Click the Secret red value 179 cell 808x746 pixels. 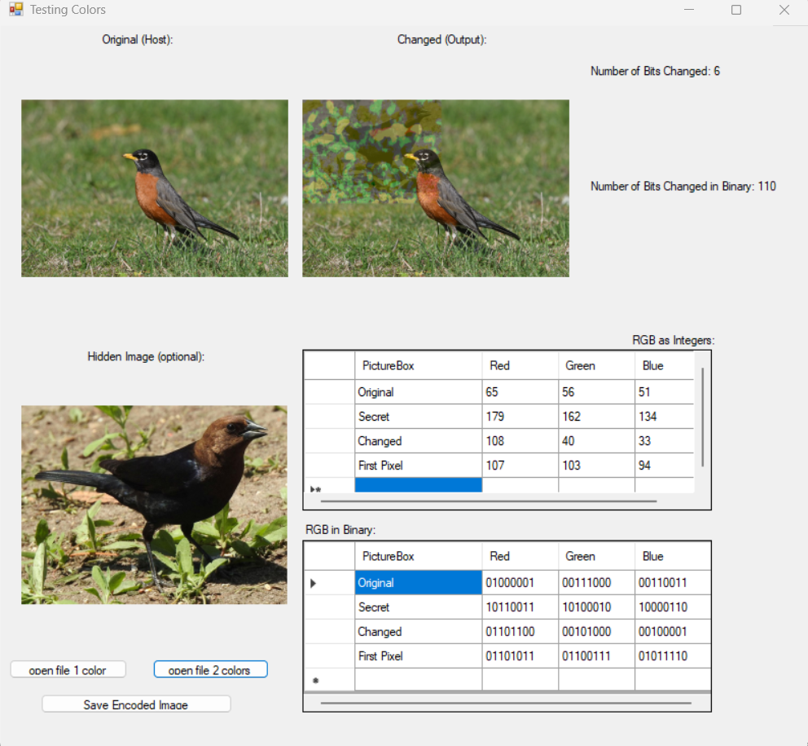[520, 417]
